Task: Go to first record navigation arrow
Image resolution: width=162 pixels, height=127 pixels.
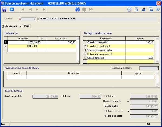Action: click(23, 9)
